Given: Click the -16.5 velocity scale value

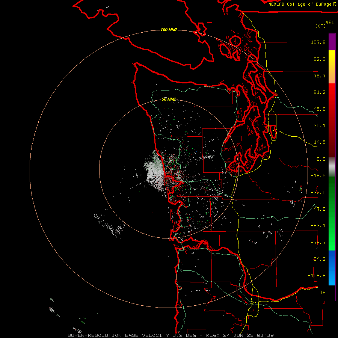Looking at the screenshot, I should [318, 176].
